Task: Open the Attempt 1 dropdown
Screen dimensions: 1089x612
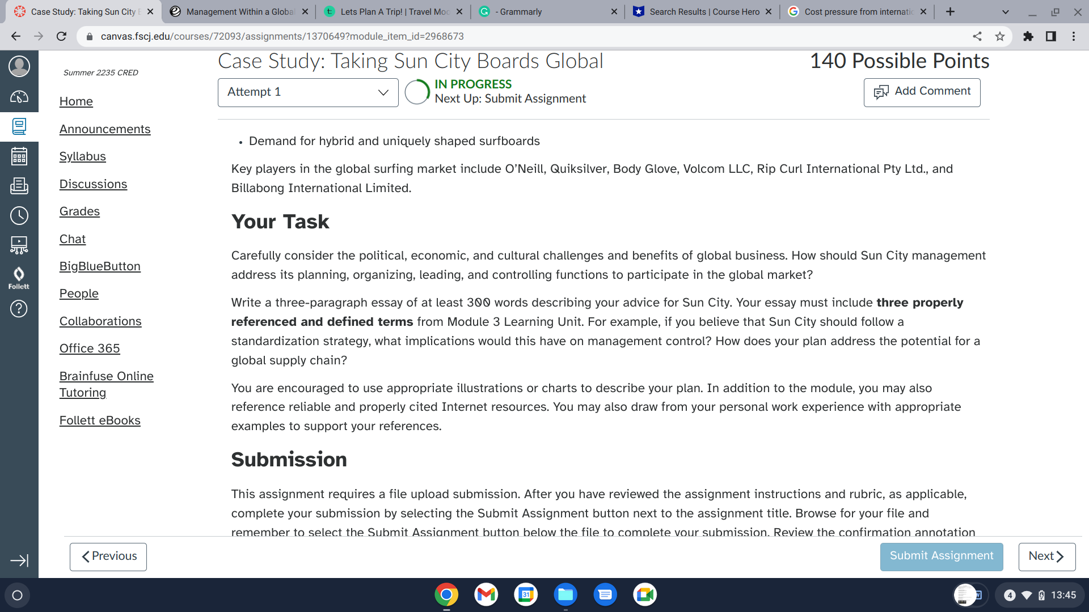Action: coord(308,92)
